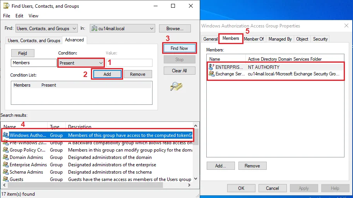Click the Enterprise Admins group icon
Viewport: 353px width, 198px height.
[x=6, y=164]
